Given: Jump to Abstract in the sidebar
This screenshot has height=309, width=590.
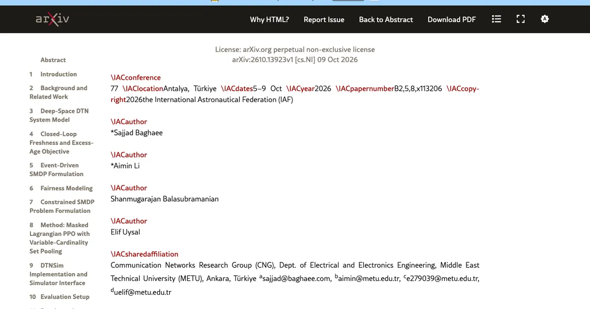Looking at the screenshot, I should 53,60.
